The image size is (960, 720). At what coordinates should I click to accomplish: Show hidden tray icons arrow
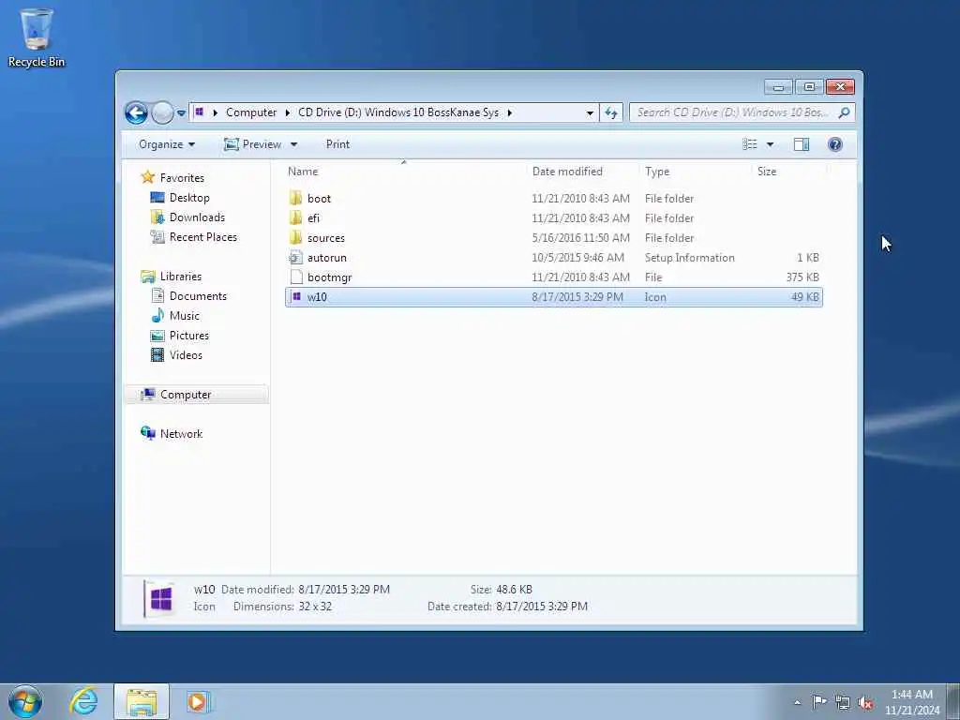point(797,702)
